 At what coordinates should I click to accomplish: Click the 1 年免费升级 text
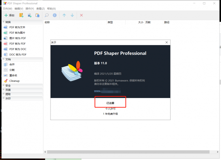coord(110,114)
